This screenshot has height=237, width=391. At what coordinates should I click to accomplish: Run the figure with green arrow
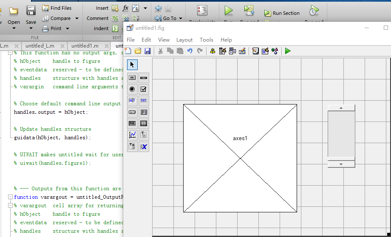[x=288, y=51]
